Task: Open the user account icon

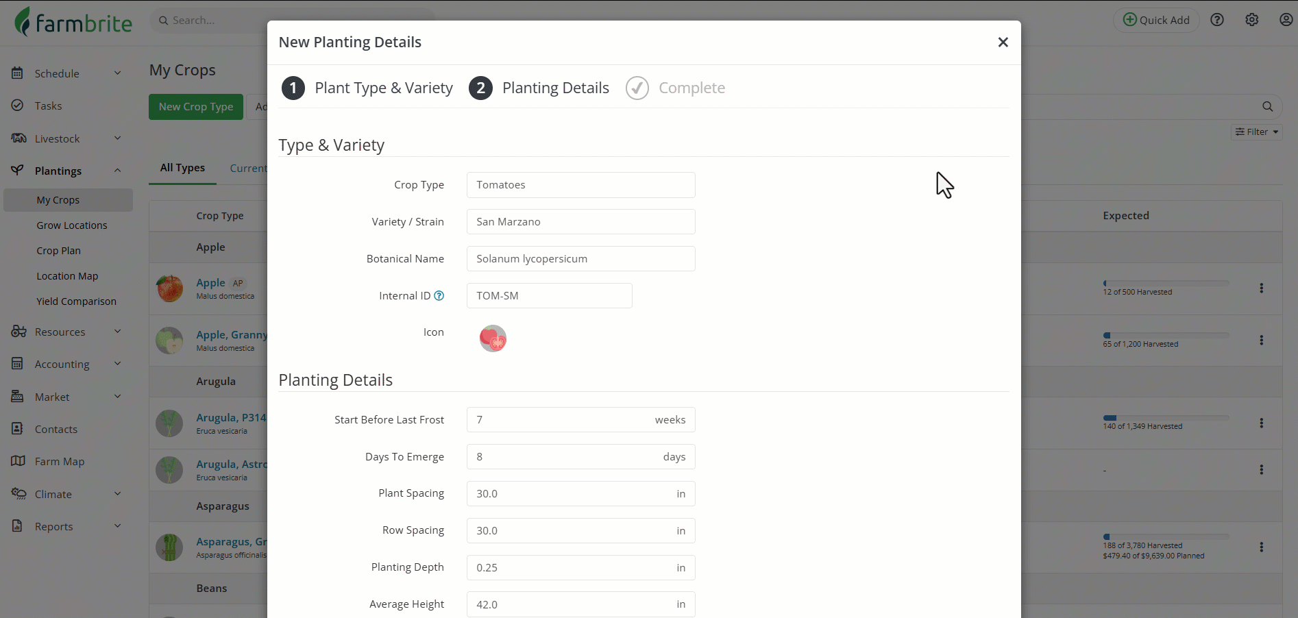Action: 1286,20
